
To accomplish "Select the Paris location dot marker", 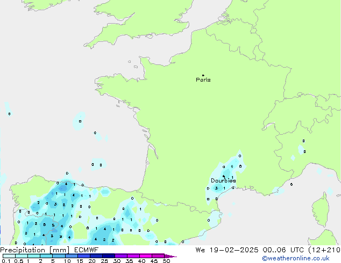I will pyautogui.click(x=203, y=75).
